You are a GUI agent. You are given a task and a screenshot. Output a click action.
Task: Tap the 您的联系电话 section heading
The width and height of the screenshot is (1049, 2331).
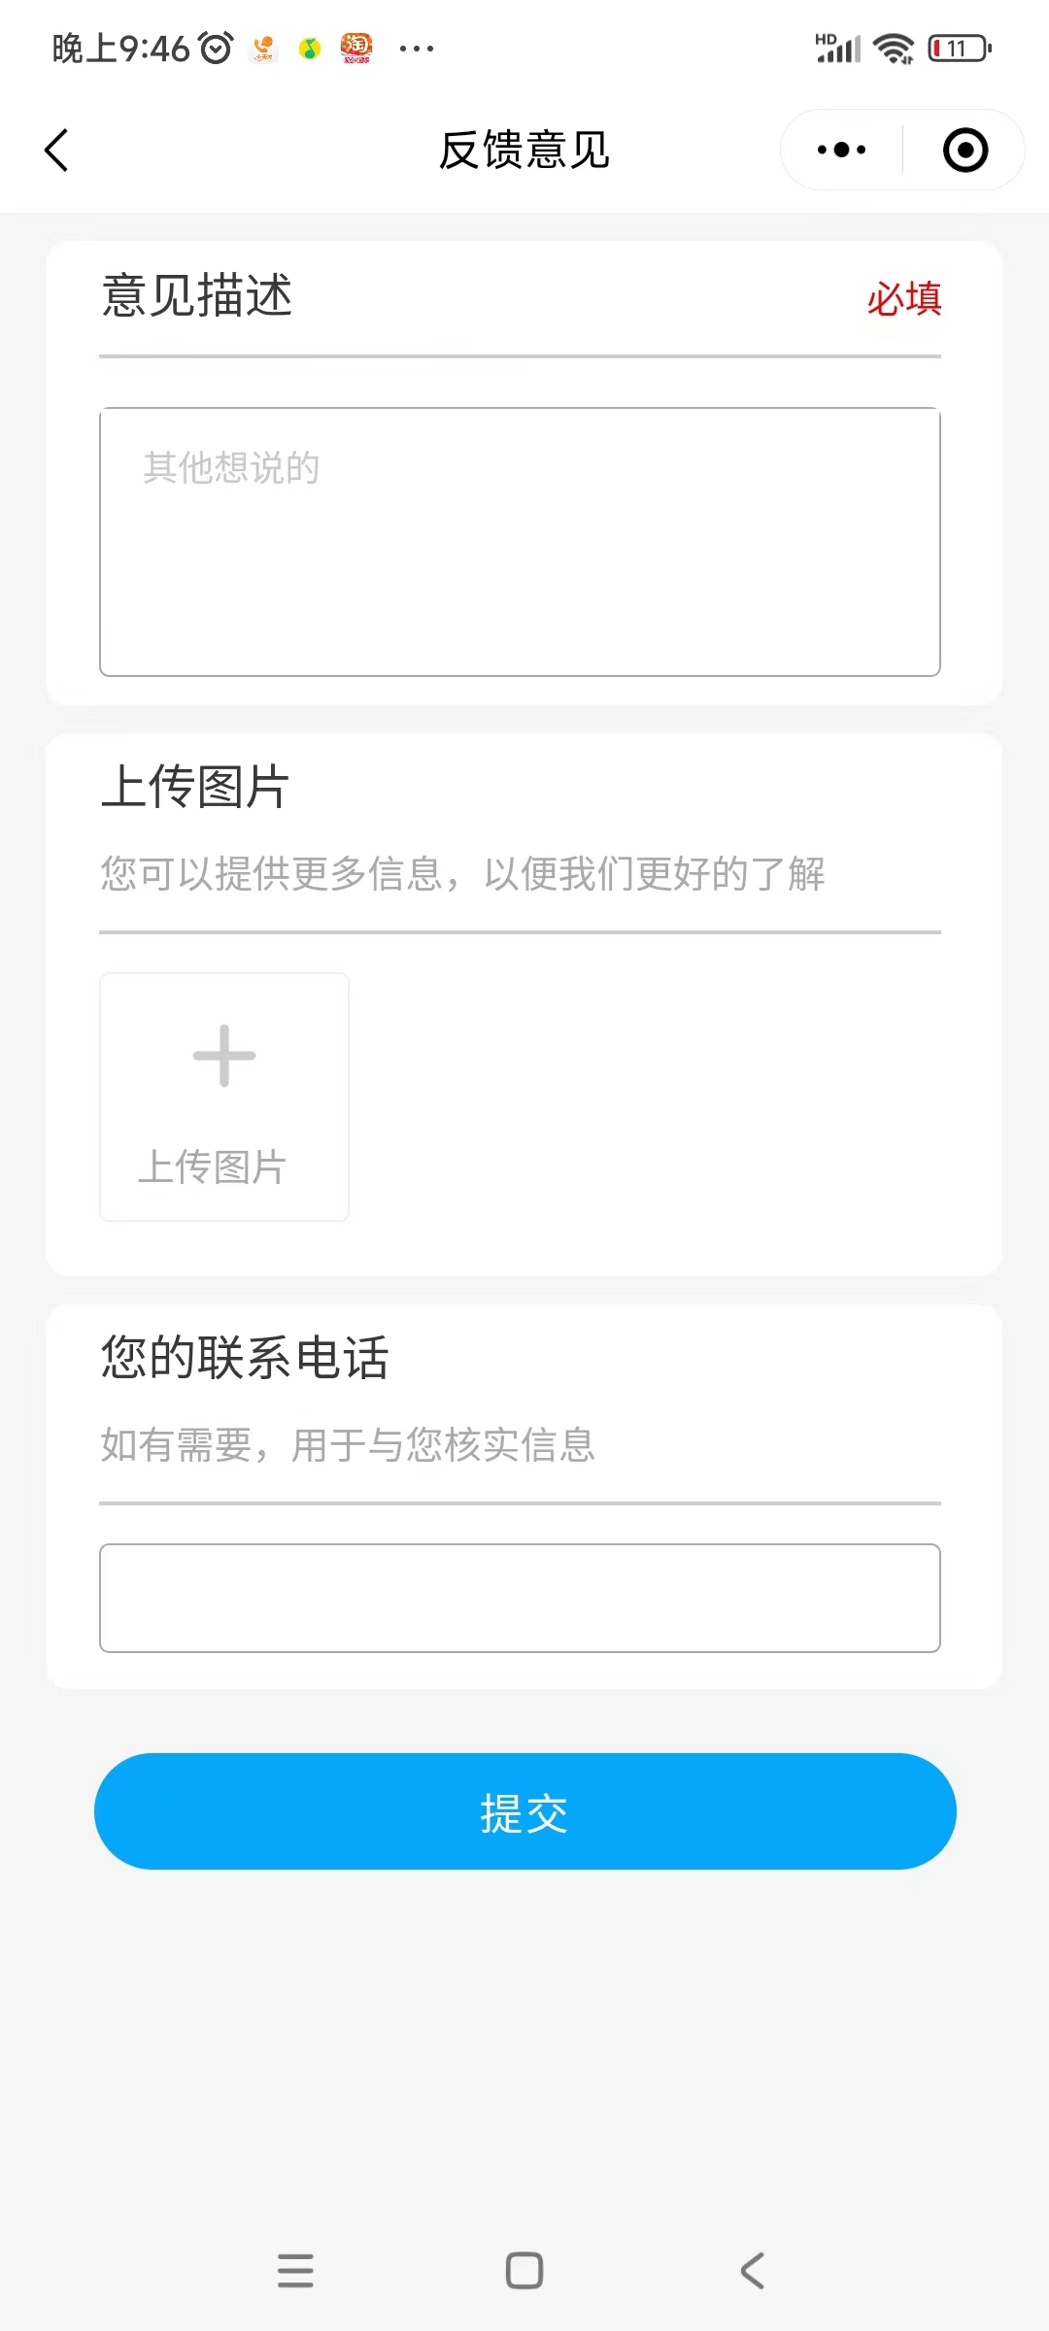245,1357
